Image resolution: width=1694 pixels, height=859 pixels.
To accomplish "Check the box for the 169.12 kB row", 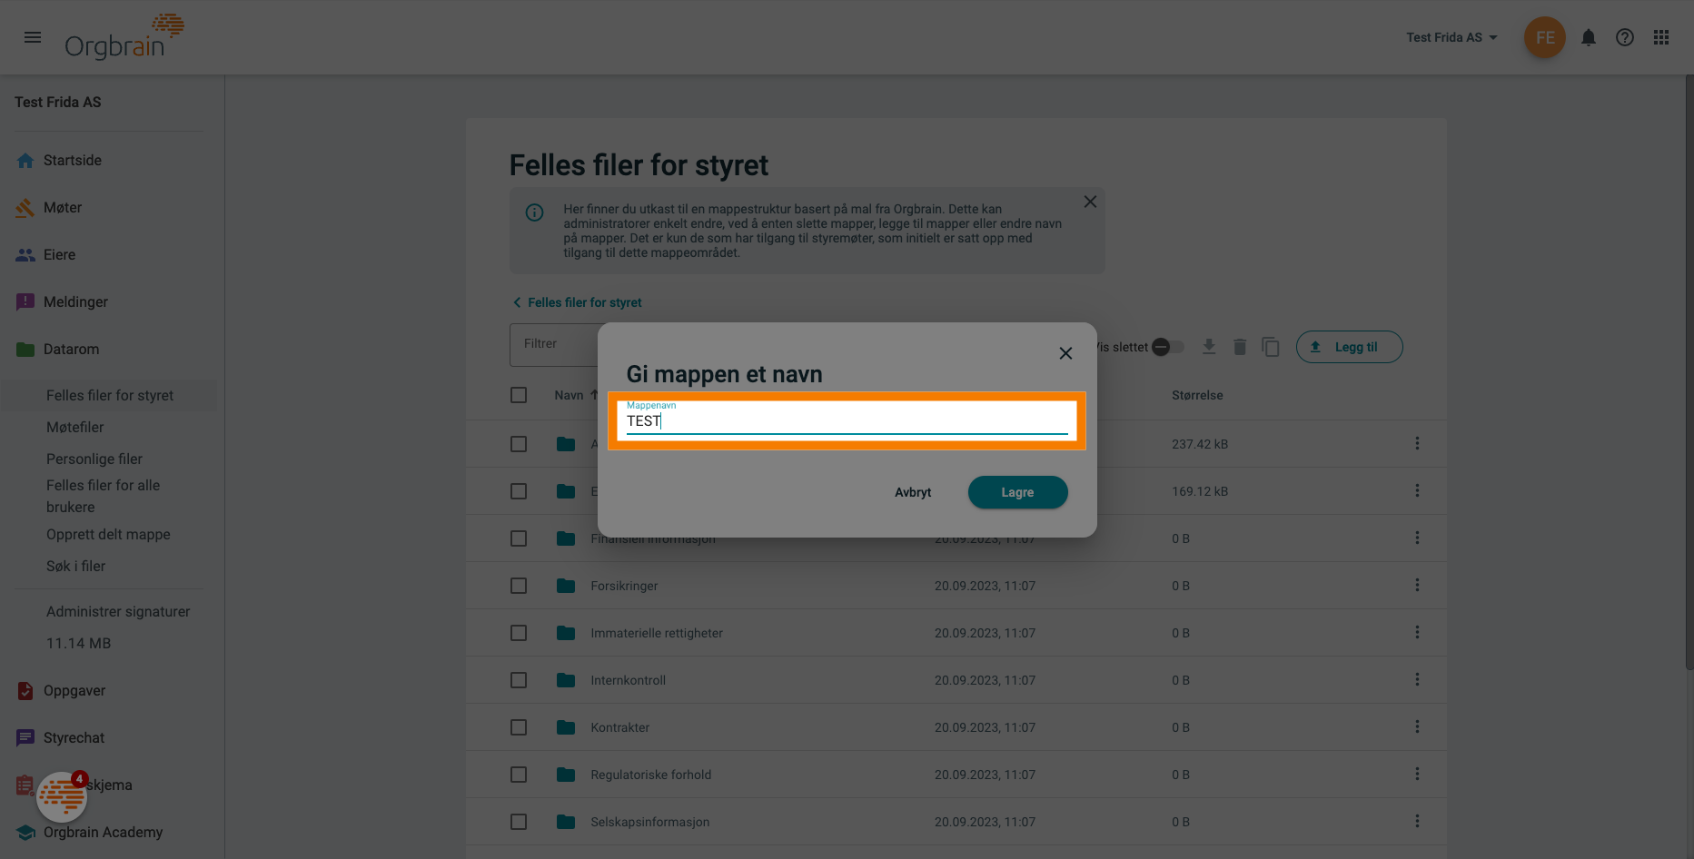I will (519, 491).
